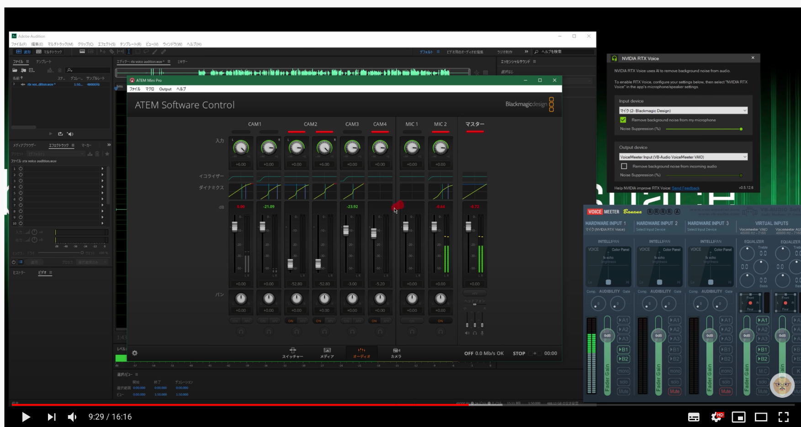Click master talkback microphone icon
Screen dimensions: 801x427
tap(482, 333)
